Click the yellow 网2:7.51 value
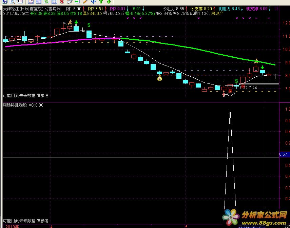Viewport: 290px width, 228px height. tap(95, 9)
